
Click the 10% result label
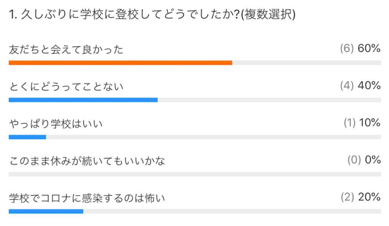coord(369,123)
